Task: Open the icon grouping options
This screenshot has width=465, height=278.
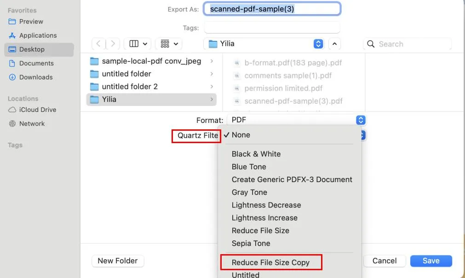Action: click(169, 44)
